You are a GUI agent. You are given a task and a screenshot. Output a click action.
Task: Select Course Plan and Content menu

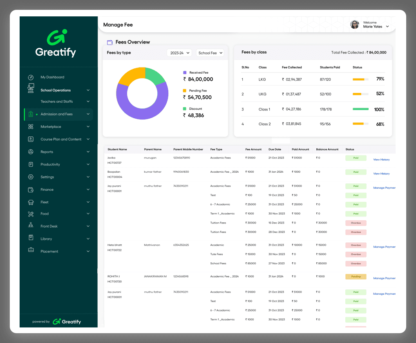tap(61, 139)
